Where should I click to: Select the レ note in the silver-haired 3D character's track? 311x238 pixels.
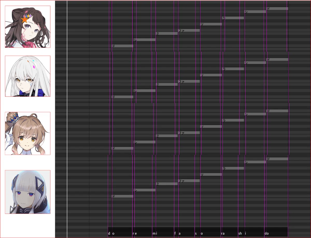click(x=144, y=190)
